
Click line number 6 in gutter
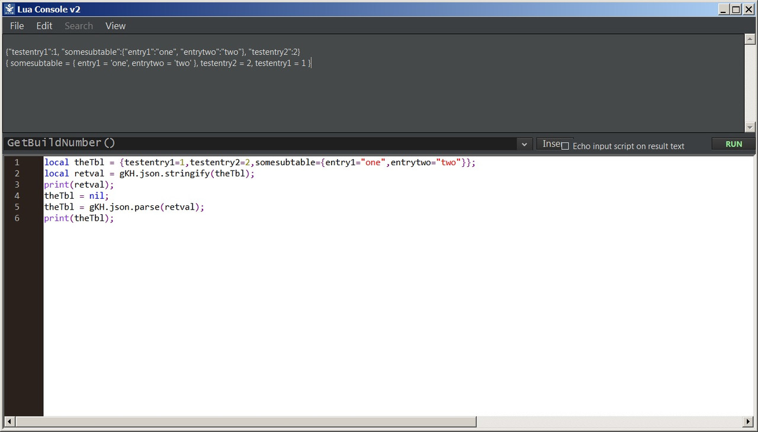click(x=17, y=218)
